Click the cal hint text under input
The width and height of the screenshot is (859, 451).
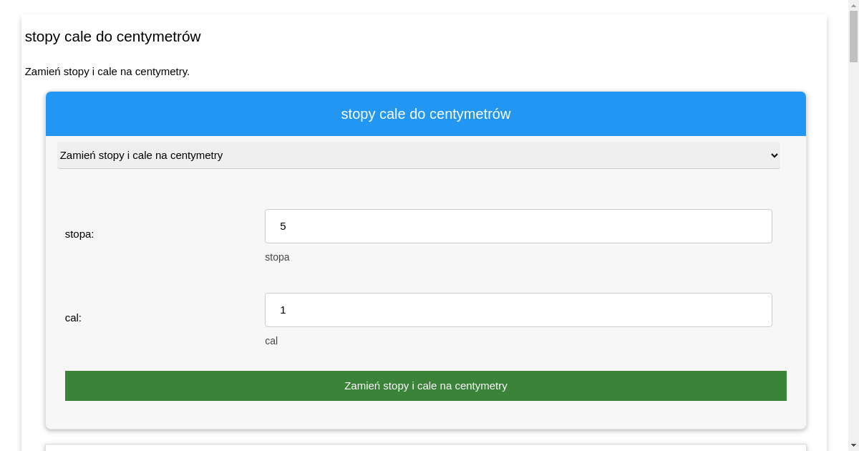point(271,341)
